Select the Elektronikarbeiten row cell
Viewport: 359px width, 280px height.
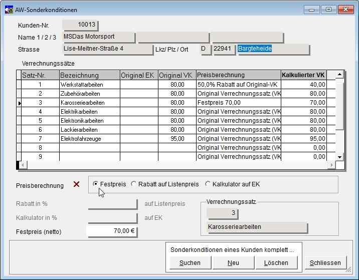[90, 121]
